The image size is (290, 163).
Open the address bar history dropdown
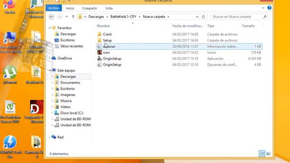pos(197,17)
